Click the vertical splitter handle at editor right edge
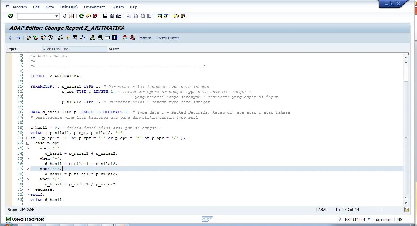 (406, 138)
